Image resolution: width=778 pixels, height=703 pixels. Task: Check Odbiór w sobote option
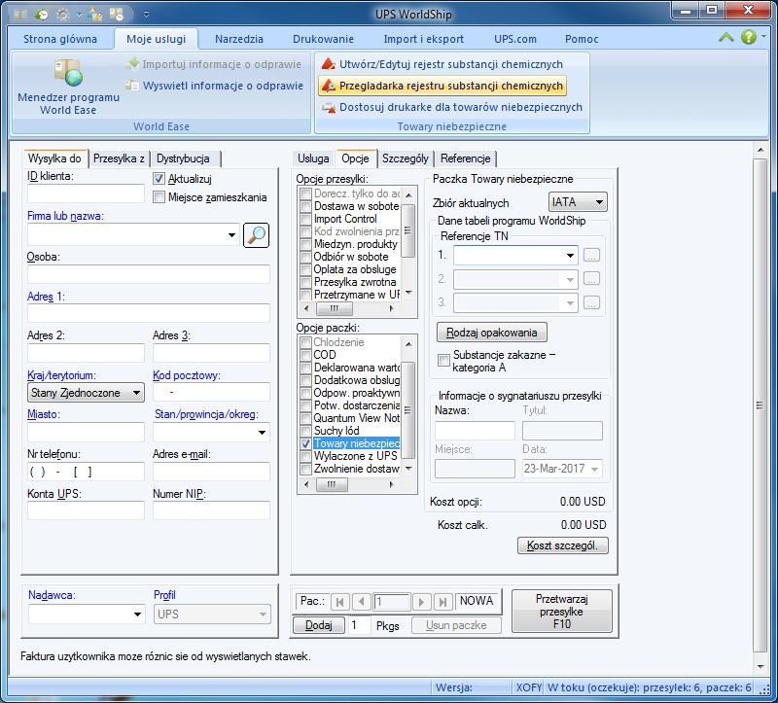point(305,257)
